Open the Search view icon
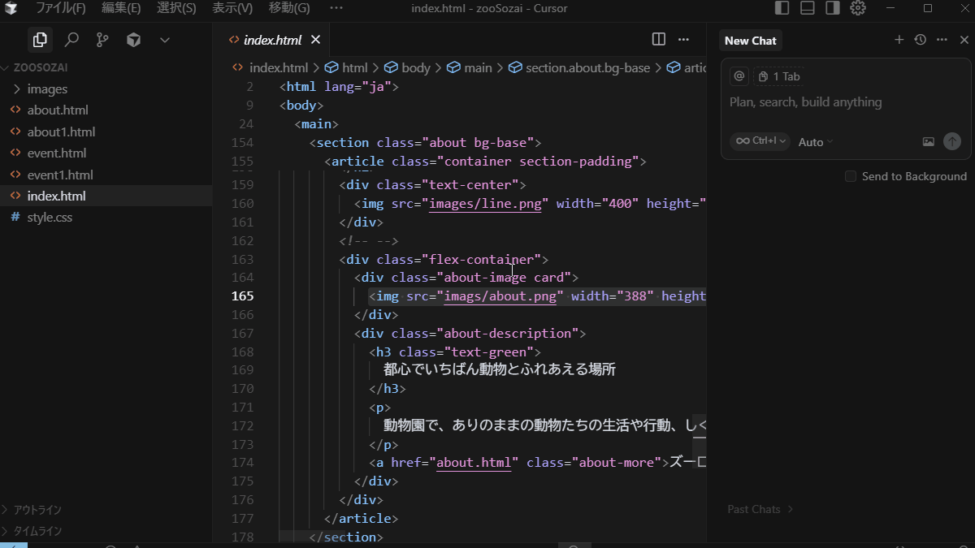 tap(71, 40)
